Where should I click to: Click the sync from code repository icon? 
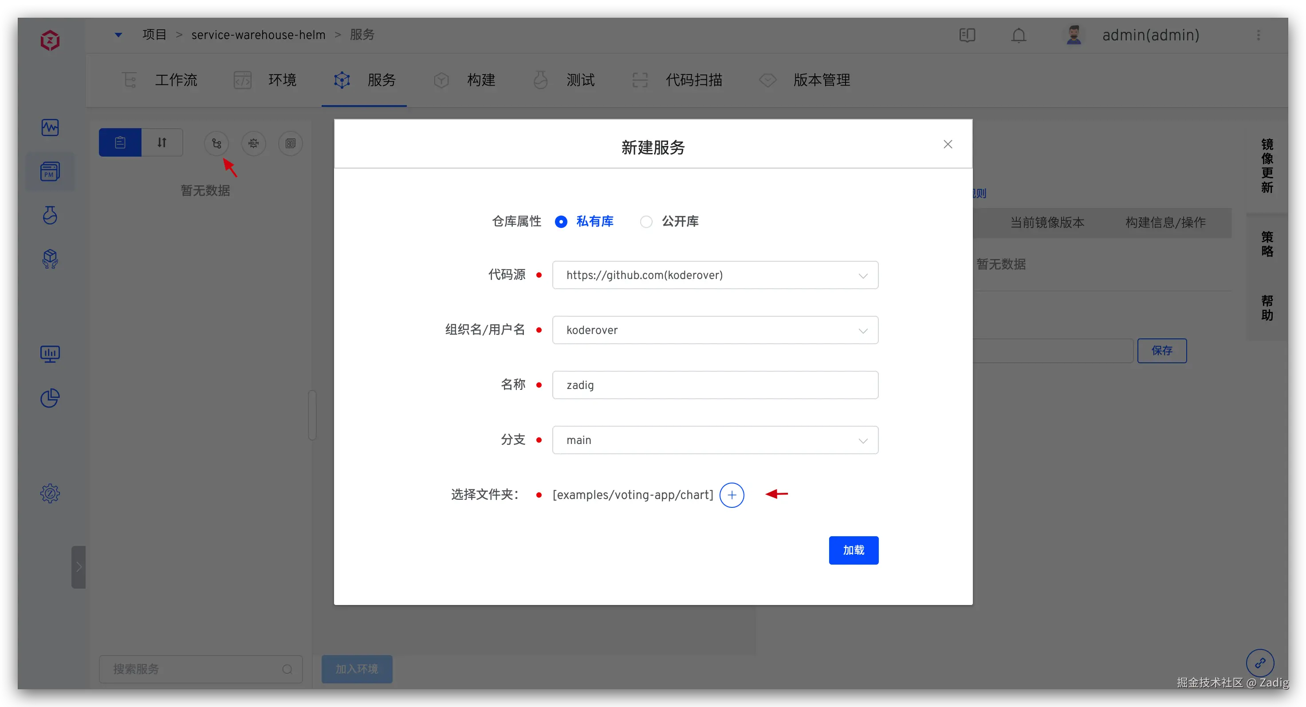pyautogui.click(x=216, y=143)
